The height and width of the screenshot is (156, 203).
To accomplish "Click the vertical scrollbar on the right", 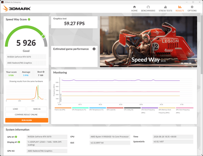I will click(x=202, y=44).
